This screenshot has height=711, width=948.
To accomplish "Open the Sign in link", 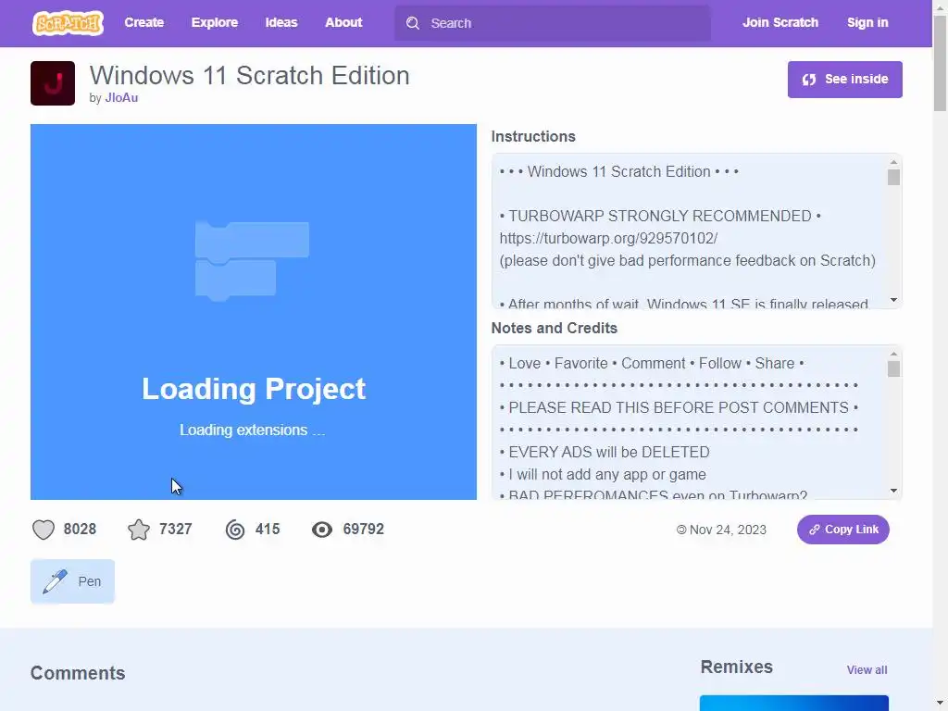I will pyautogui.click(x=867, y=22).
